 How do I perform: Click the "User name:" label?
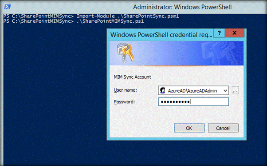(x=126, y=90)
